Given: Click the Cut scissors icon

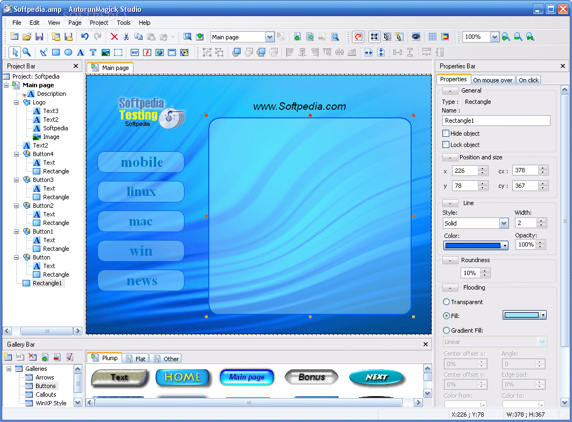Looking at the screenshot, I should 126,37.
